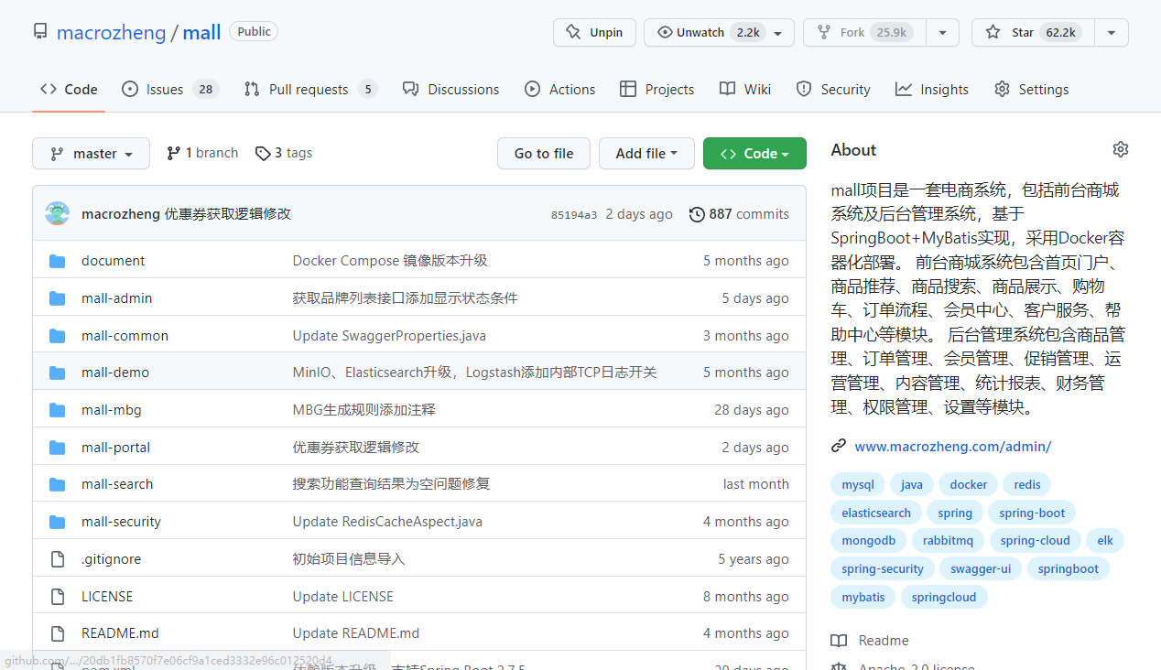
Task: View the 3 tags link
Action: point(284,153)
